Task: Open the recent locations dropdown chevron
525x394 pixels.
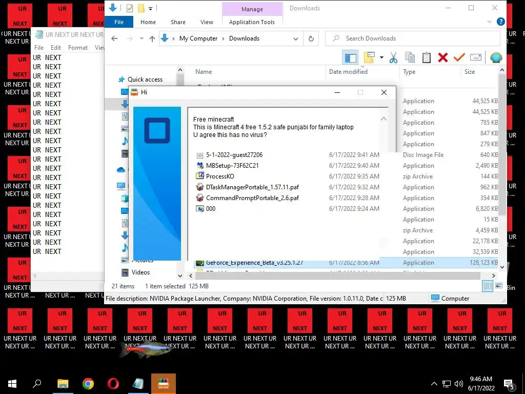Action: pos(142,38)
